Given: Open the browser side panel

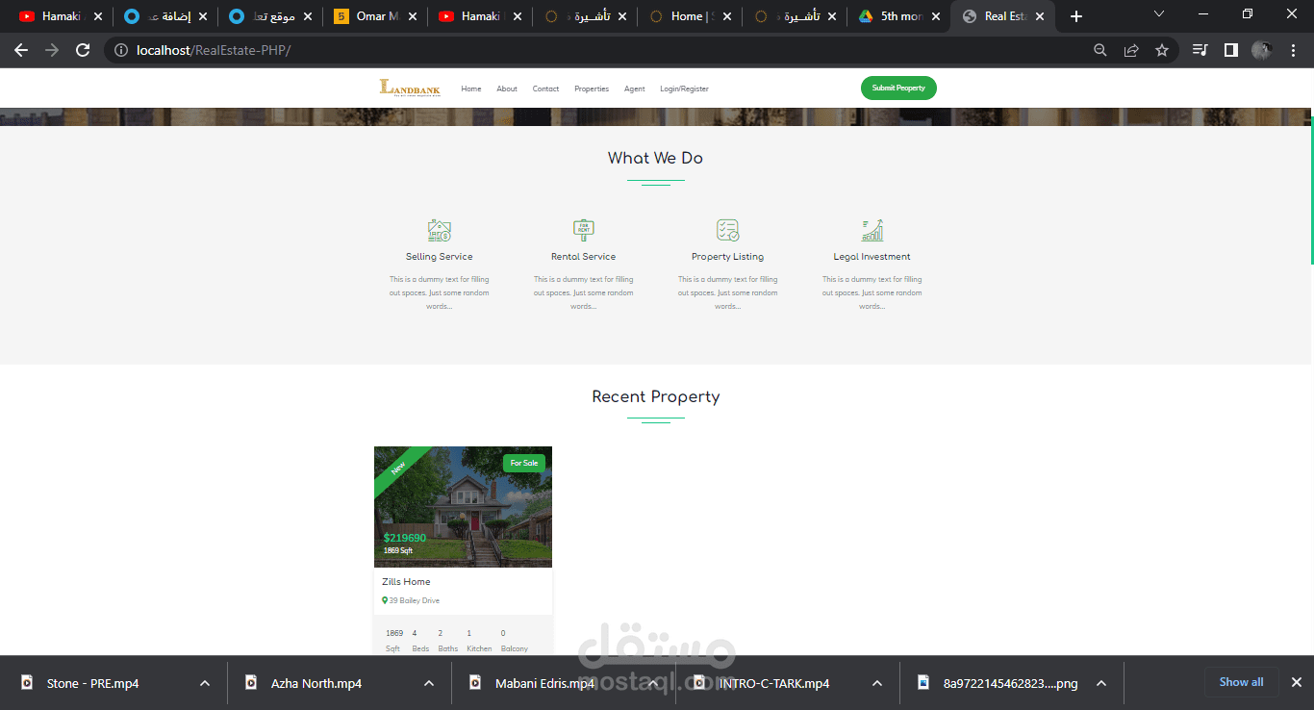Looking at the screenshot, I should coord(1230,50).
